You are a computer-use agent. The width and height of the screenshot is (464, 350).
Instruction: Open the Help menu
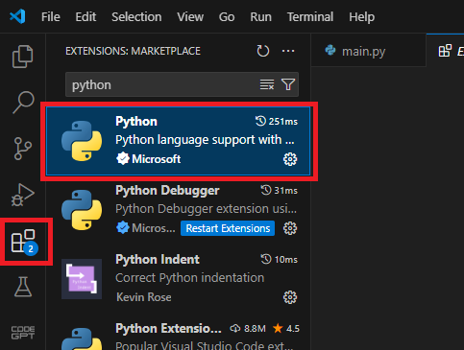[362, 17]
